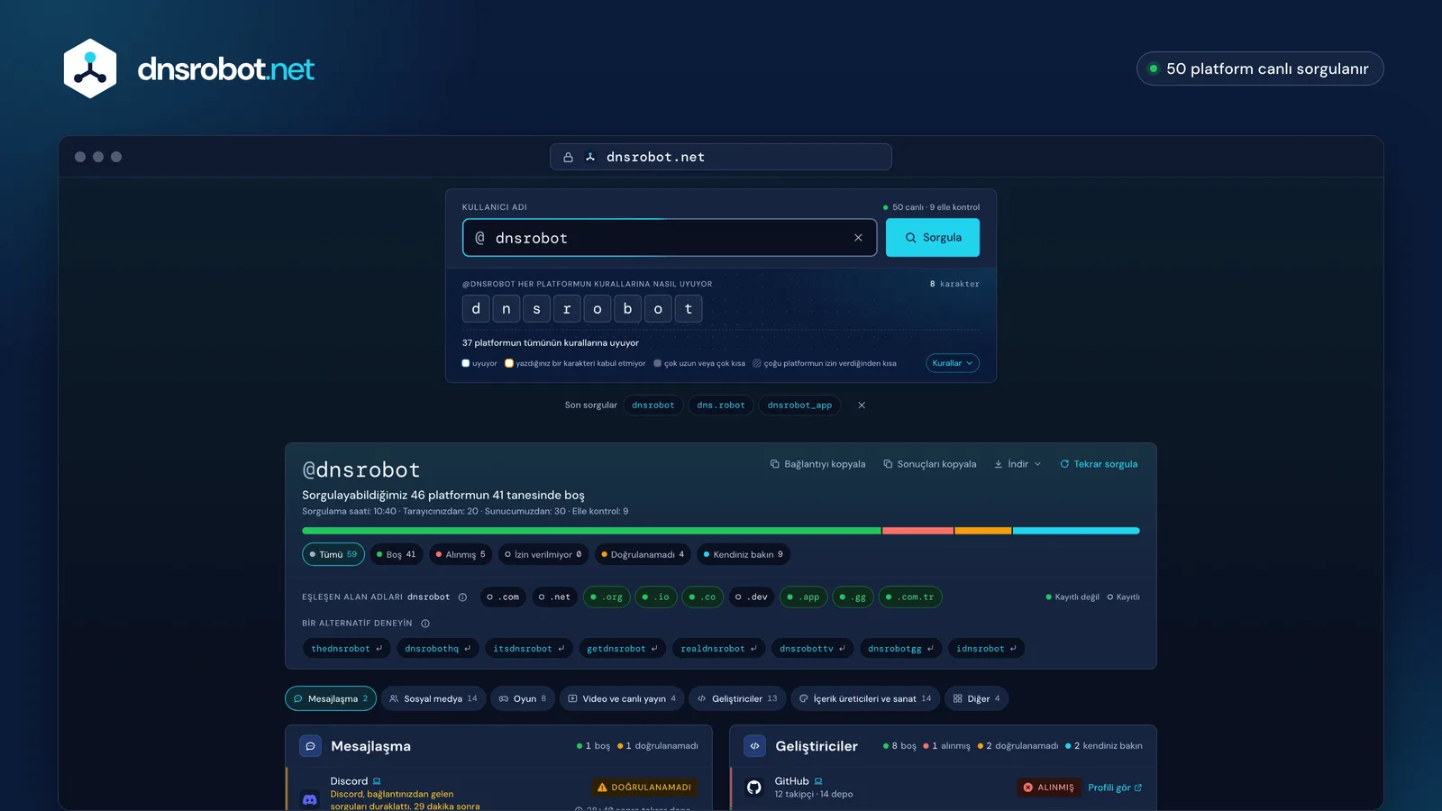
Task: Switch to the Sosyal medya category tab
Action: pyautogui.click(x=434, y=698)
